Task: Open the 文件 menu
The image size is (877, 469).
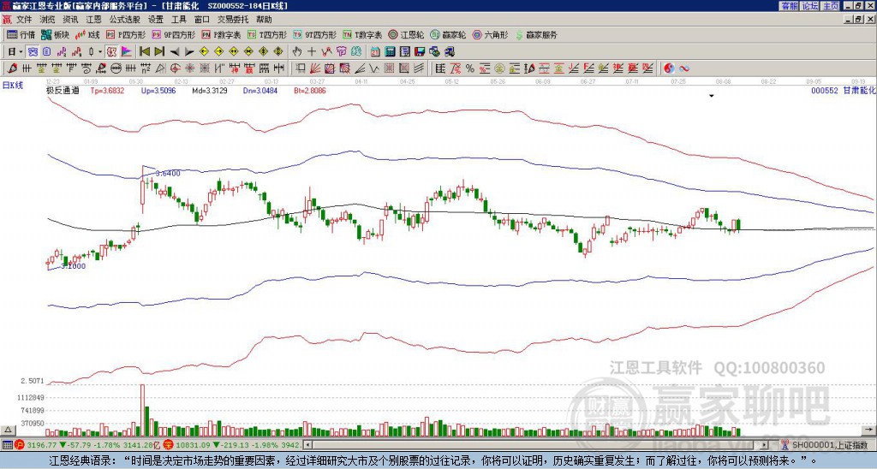Action: coord(23,20)
